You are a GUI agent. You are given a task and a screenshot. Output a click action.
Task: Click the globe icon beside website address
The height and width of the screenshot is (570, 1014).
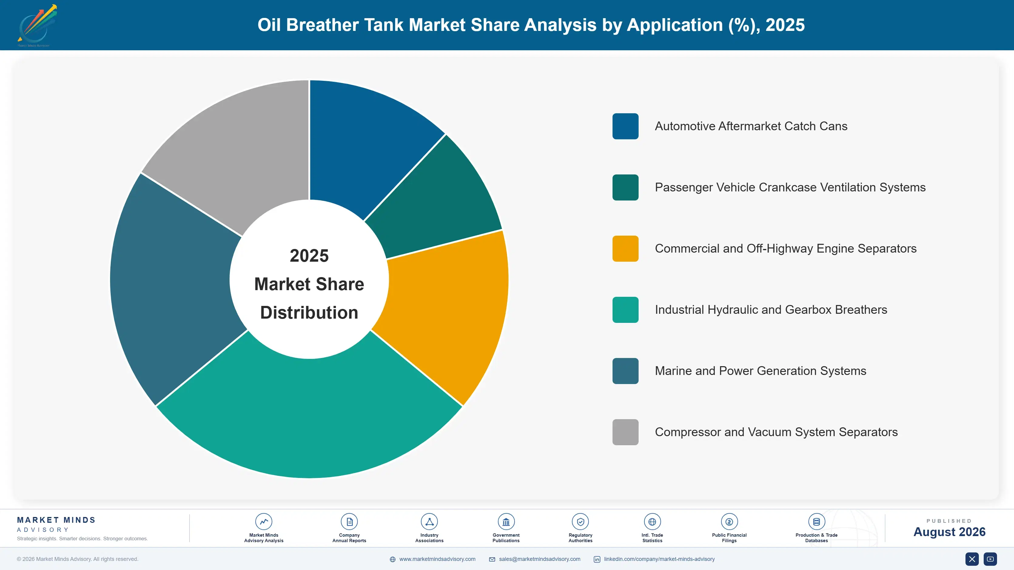point(392,559)
